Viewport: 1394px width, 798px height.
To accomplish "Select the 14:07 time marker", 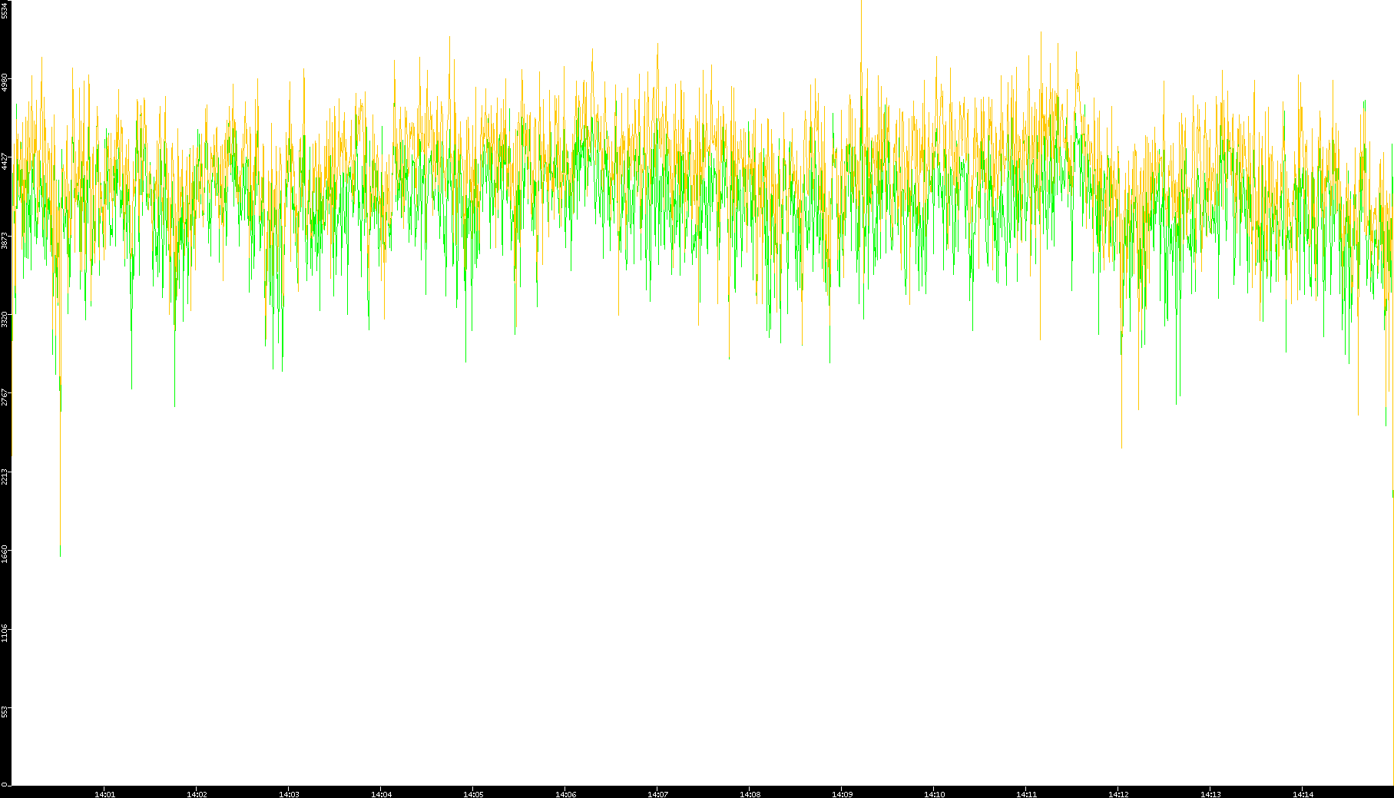I will [x=657, y=793].
